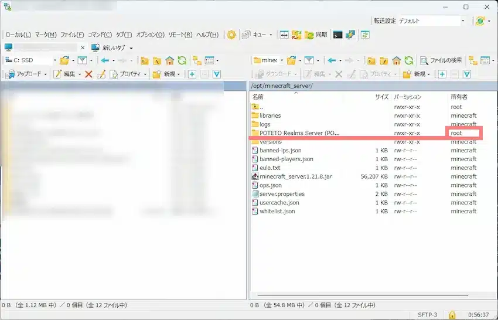Open remote panel parent directory icon
The image size is (498, 320).
coord(371,60)
